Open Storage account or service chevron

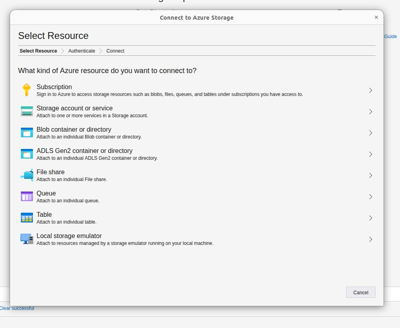[x=371, y=112]
